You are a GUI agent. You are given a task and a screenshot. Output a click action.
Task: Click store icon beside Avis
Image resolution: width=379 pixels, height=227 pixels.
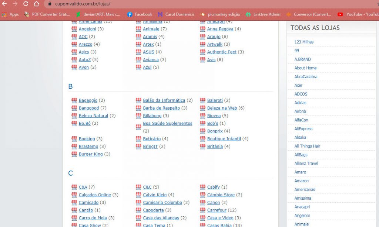tap(202, 59)
